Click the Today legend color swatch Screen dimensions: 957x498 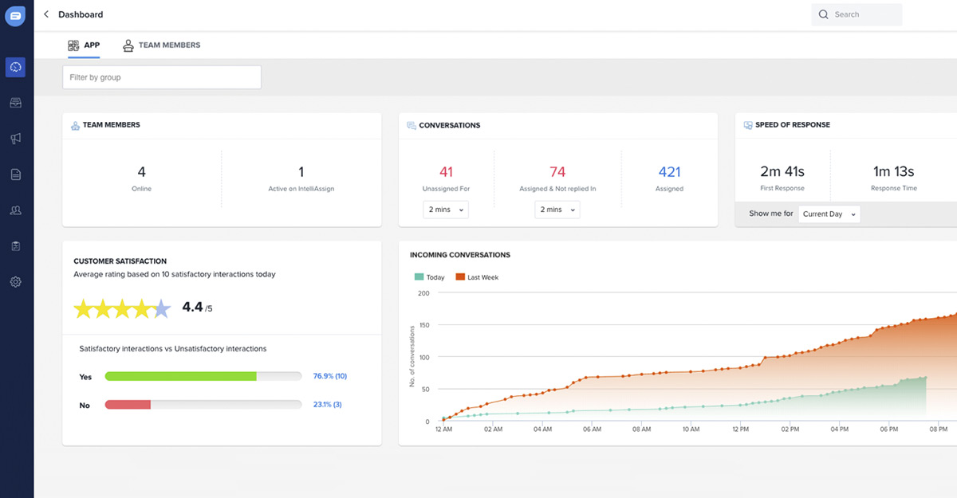419,277
